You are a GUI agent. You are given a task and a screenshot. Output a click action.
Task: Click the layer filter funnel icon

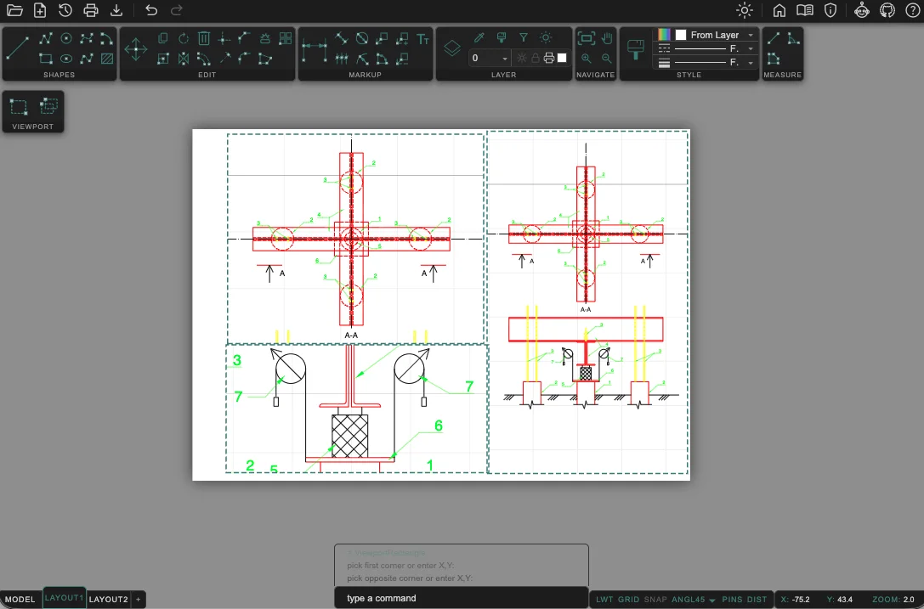pyautogui.click(x=524, y=37)
